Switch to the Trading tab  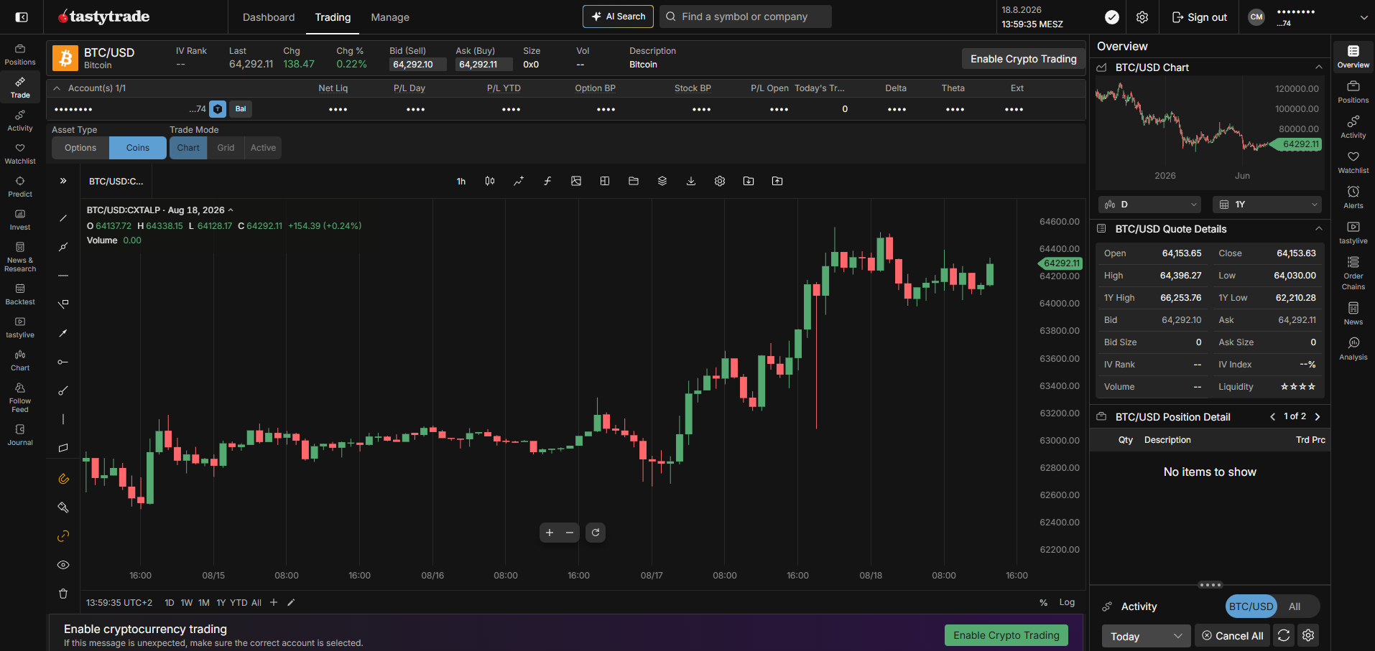tap(333, 17)
